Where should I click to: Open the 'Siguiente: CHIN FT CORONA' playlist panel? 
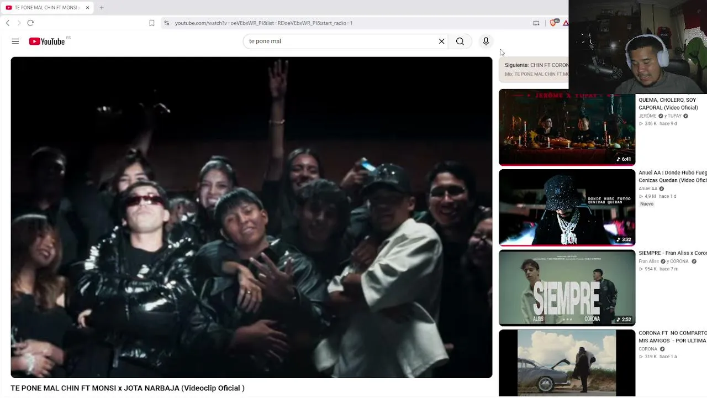(534, 69)
